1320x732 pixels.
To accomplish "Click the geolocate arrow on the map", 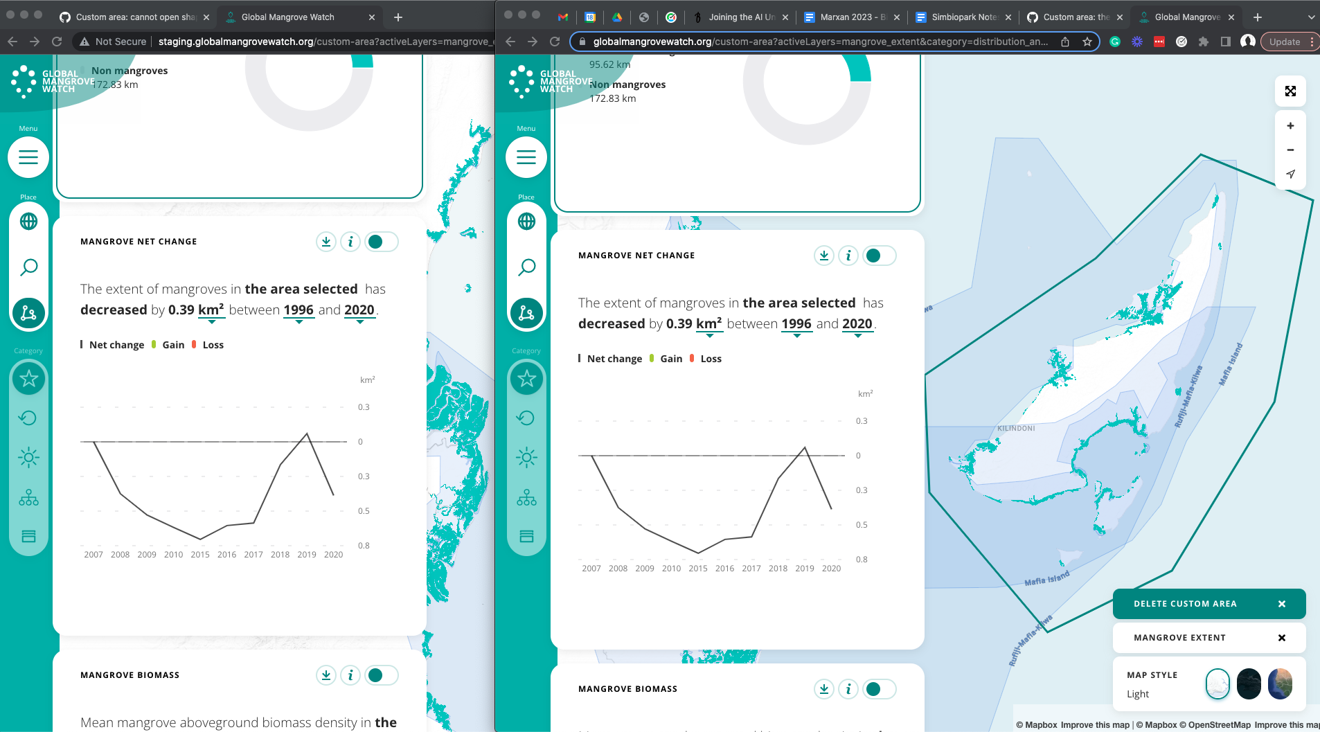I will [1290, 174].
